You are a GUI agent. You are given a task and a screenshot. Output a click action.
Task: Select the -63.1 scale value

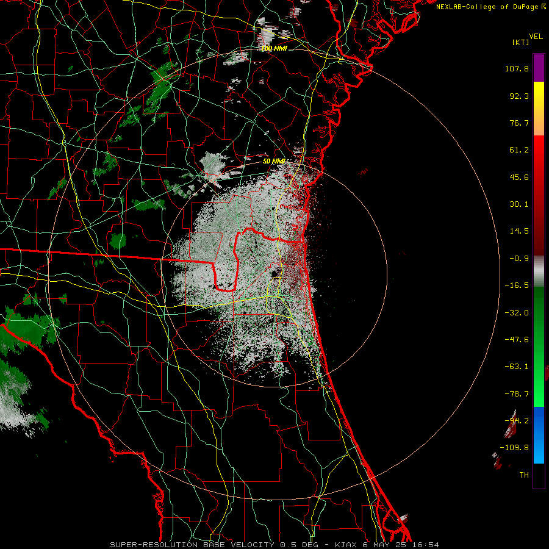point(517,367)
